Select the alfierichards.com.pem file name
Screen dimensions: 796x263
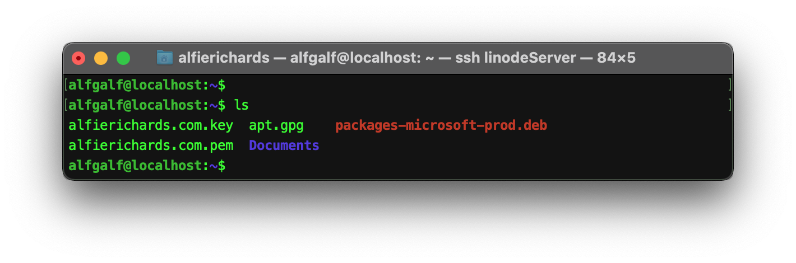tap(151, 145)
